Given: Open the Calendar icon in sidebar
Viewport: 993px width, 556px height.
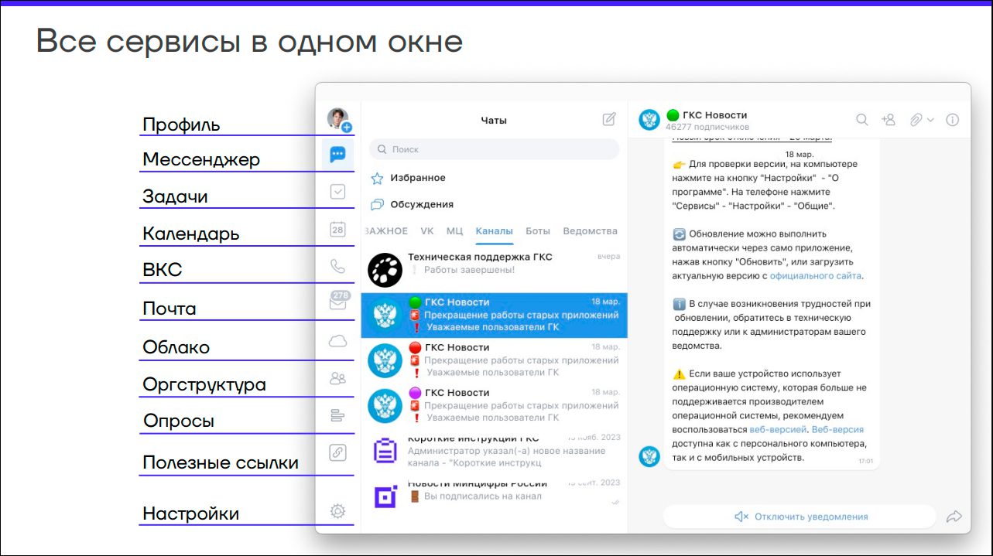Looking at the screenshot, I should pos(337,229).
